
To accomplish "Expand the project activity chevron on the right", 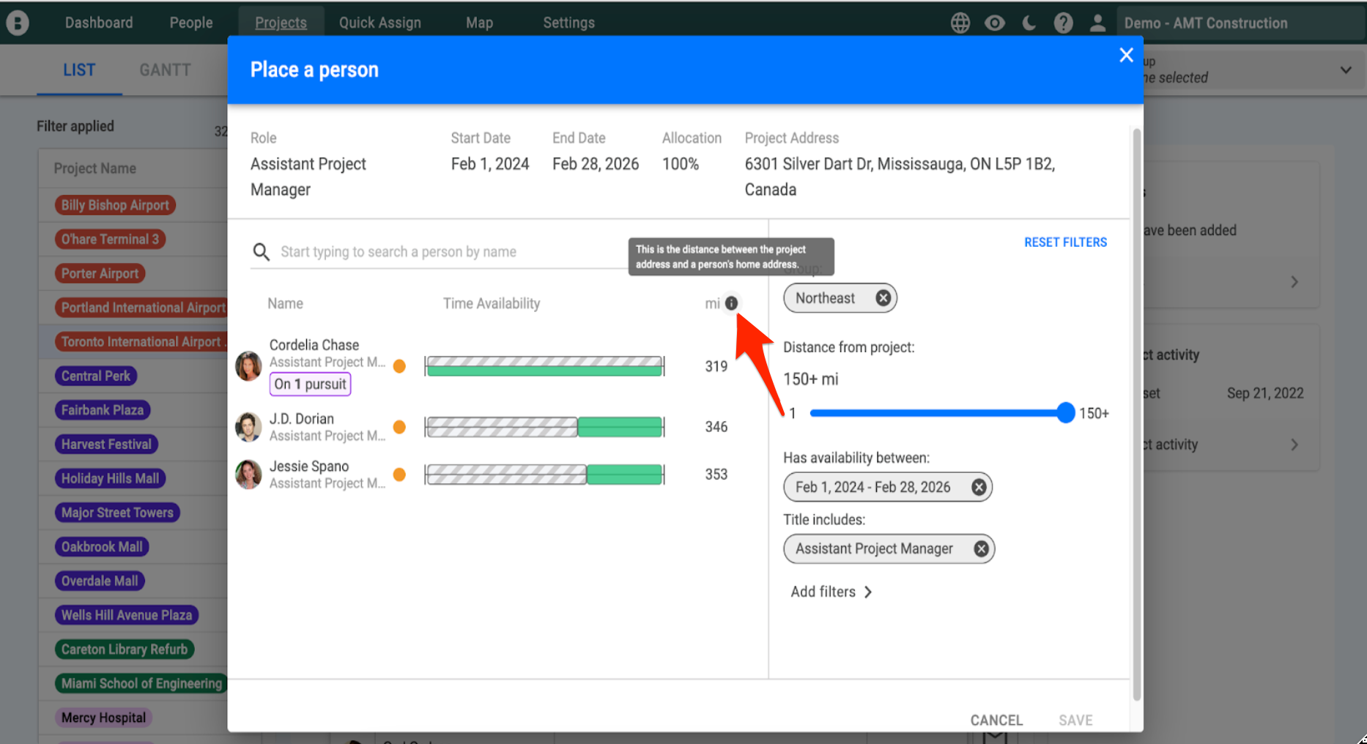I will pyautogui.click(x=1295, y=444).
